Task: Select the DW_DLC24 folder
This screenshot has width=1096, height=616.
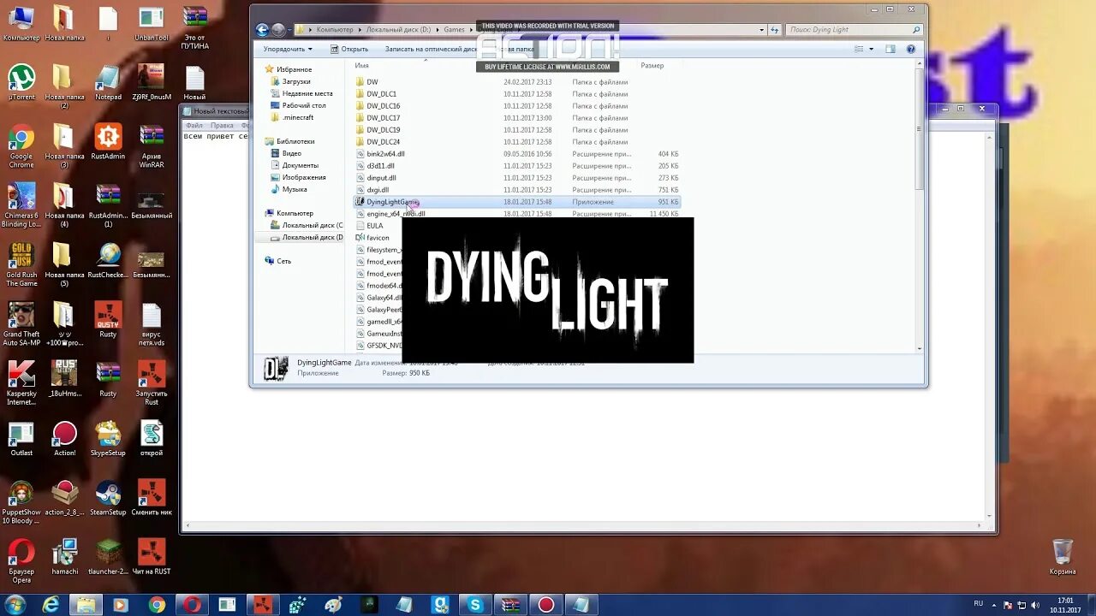Action: (383, 142)
